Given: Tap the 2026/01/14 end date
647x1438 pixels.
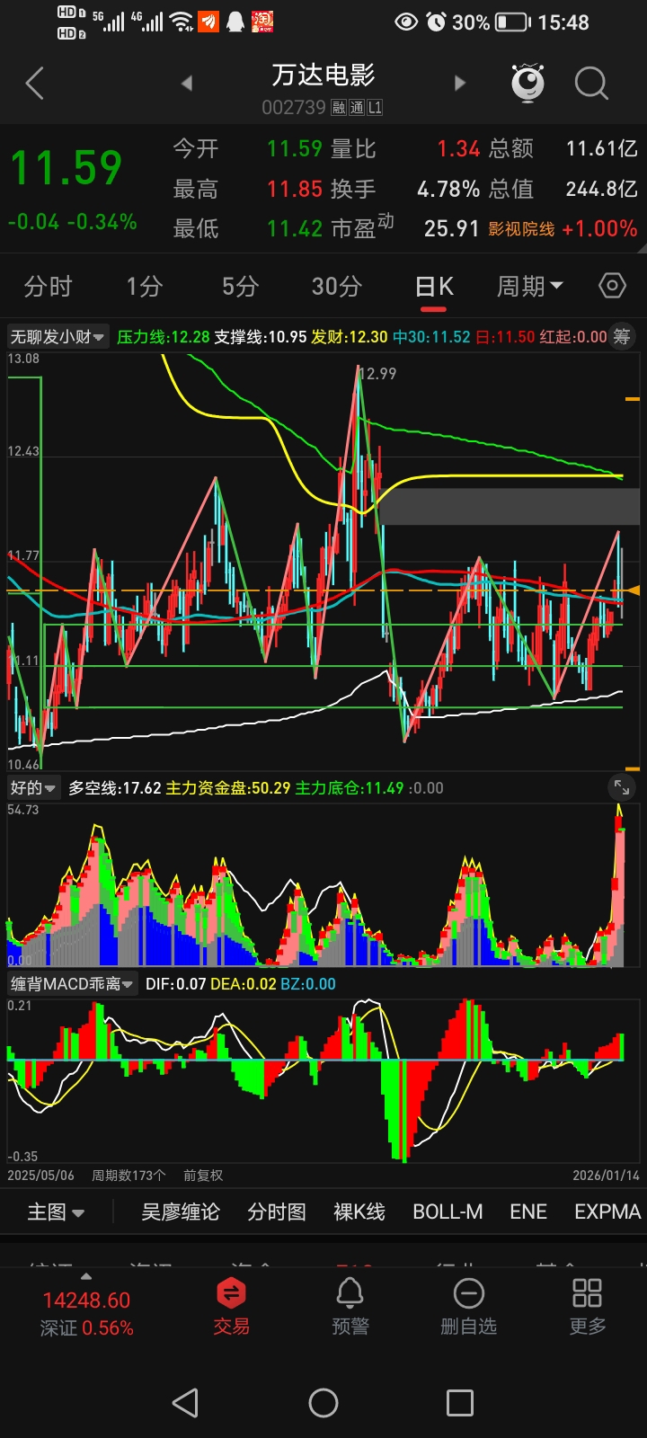Looking at the screenshot, I should 606,1176.
